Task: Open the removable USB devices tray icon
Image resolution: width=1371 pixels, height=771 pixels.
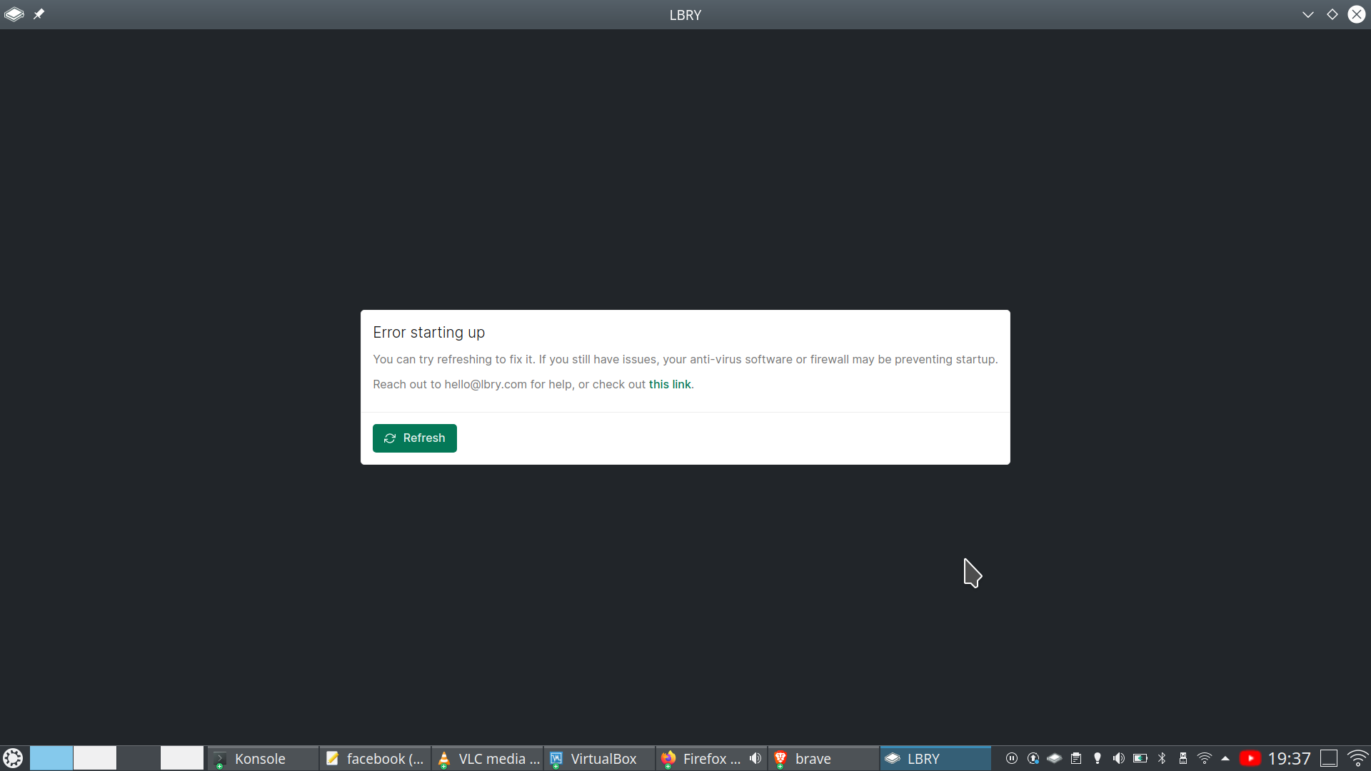Action: [1183, 758]
